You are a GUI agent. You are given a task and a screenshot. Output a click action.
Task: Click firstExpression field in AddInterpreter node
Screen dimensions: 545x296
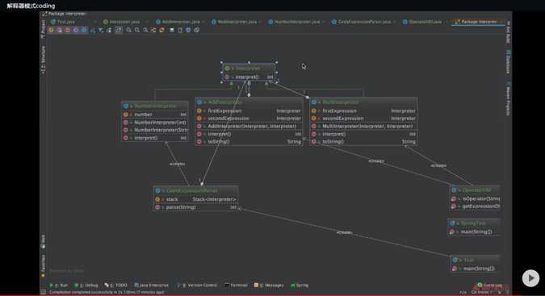(249, 110)
